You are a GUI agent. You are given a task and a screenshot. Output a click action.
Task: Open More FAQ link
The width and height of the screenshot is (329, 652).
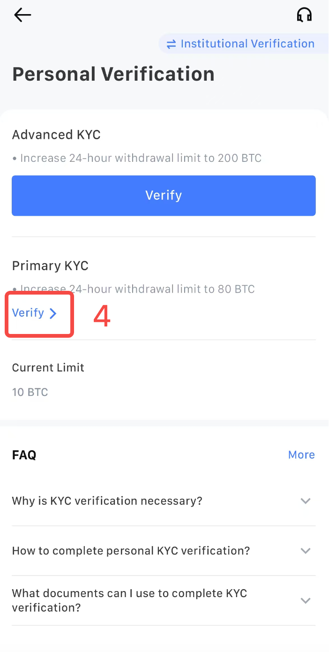[301, 455]
